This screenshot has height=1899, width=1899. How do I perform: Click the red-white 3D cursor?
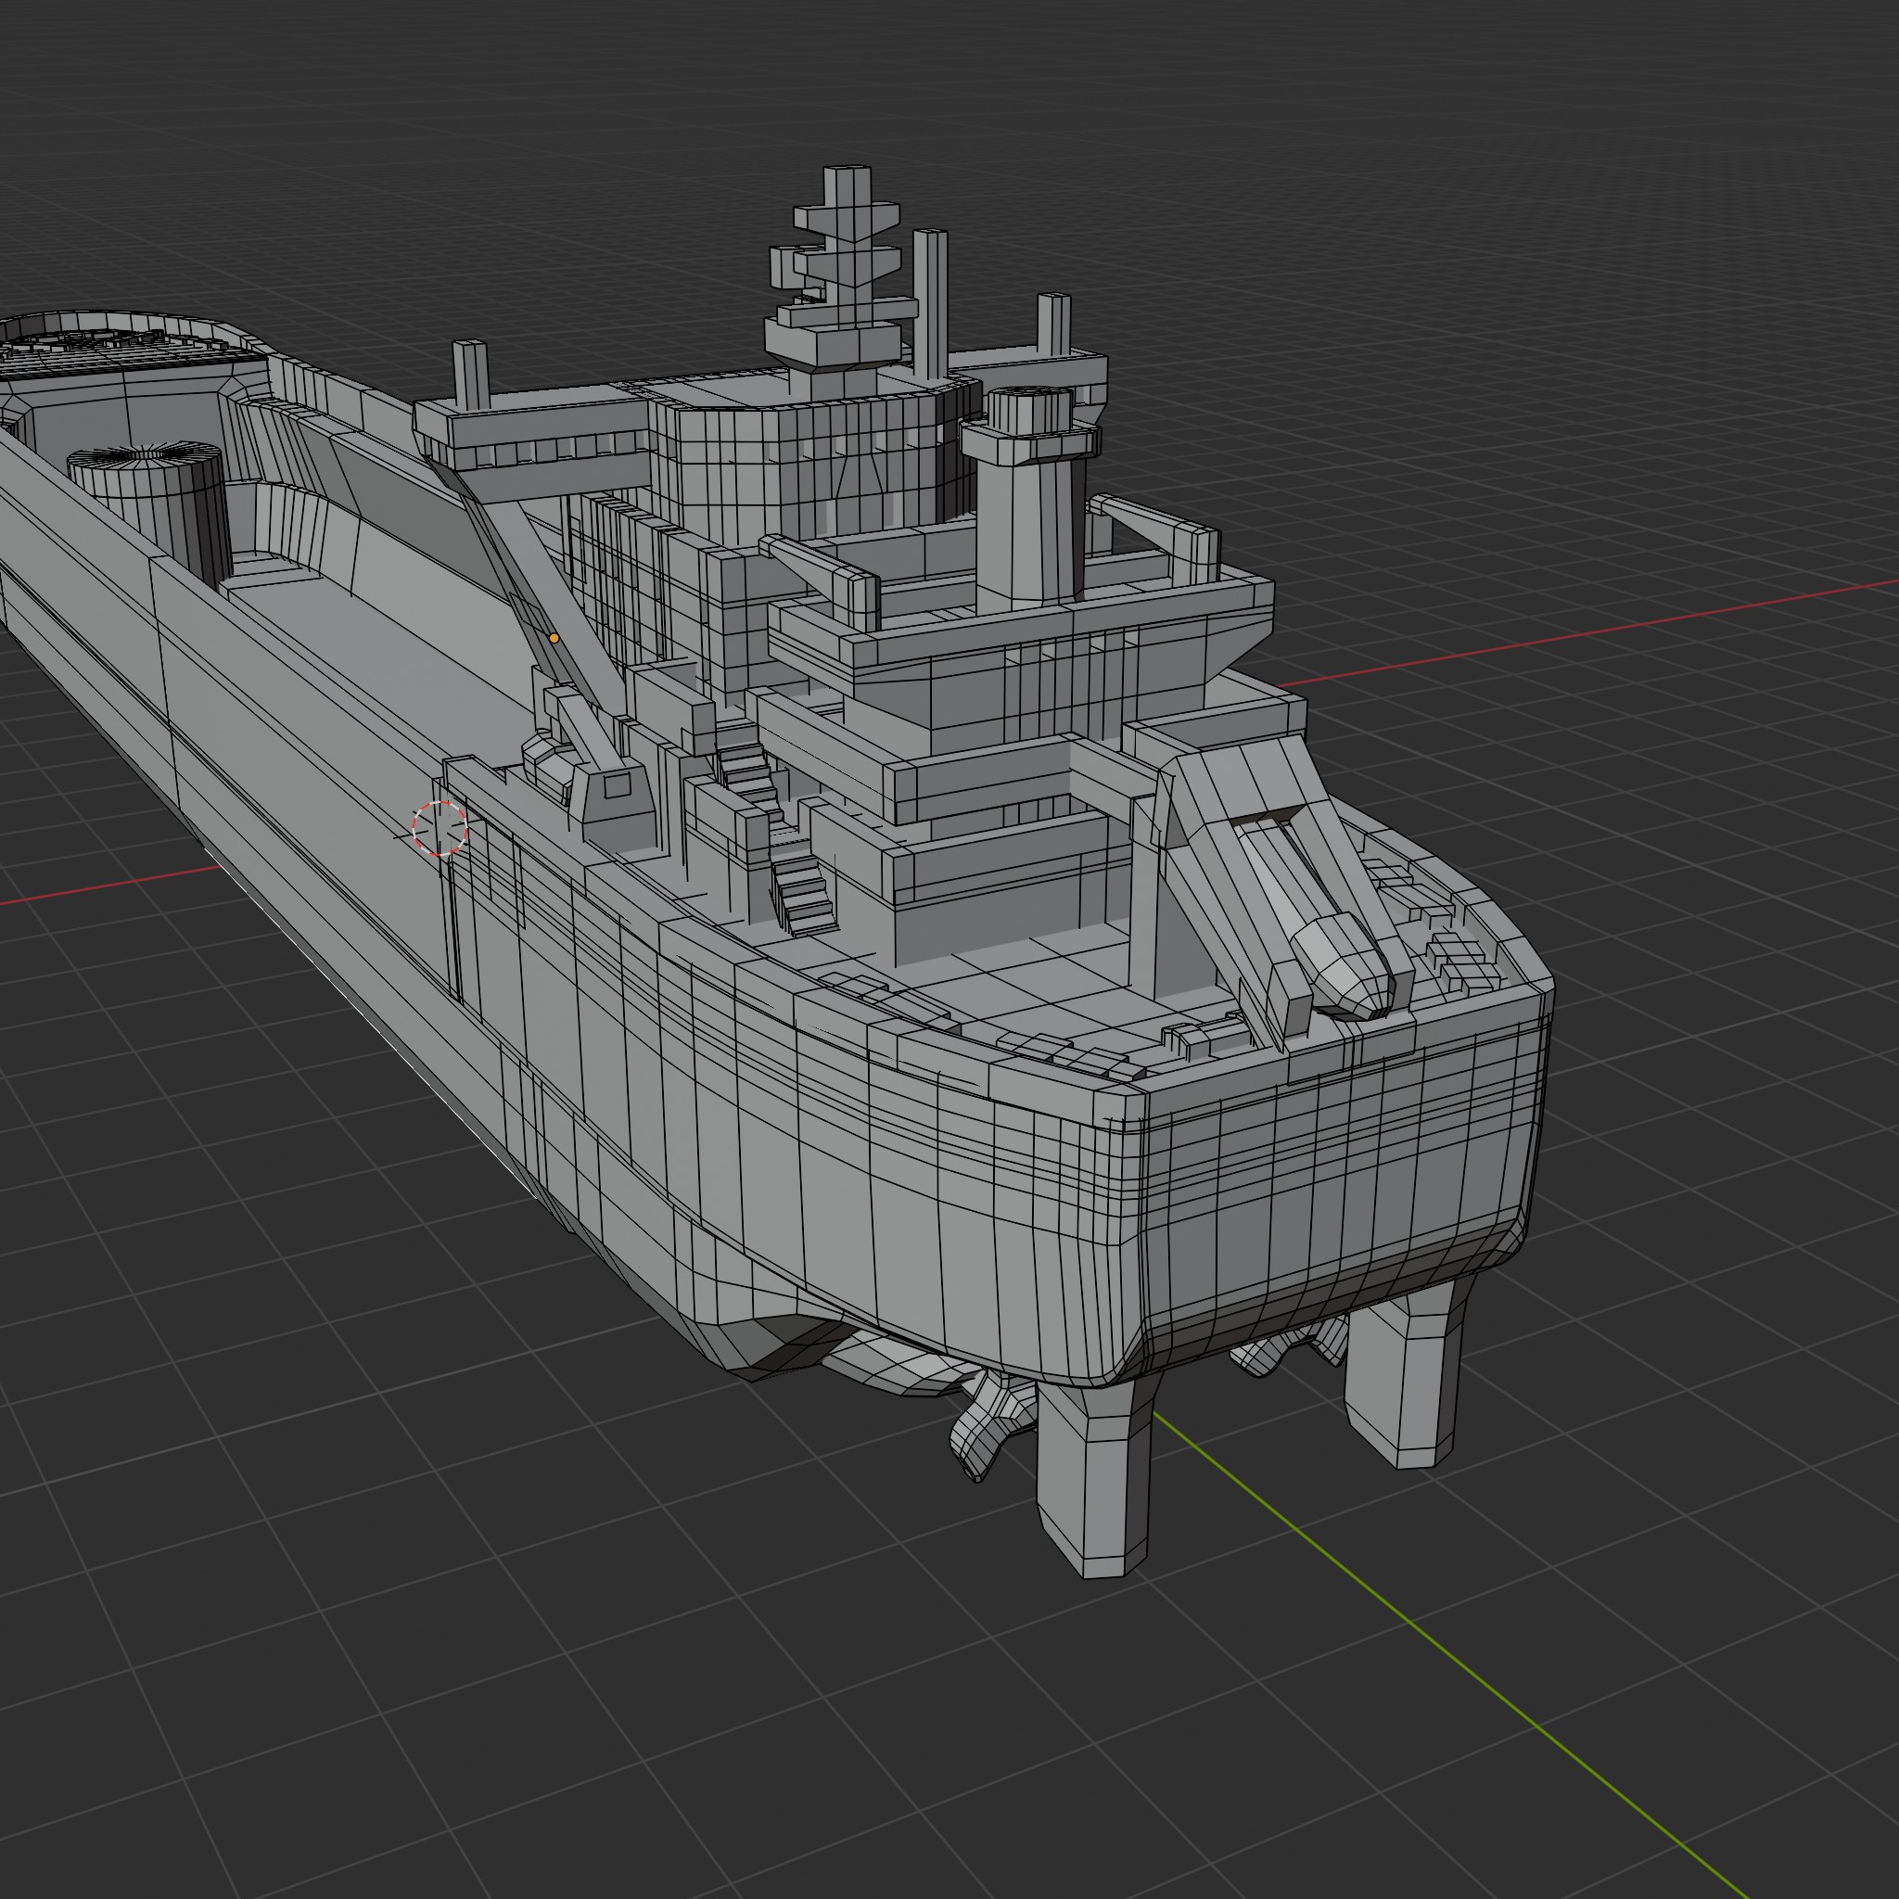pos(440,829)
